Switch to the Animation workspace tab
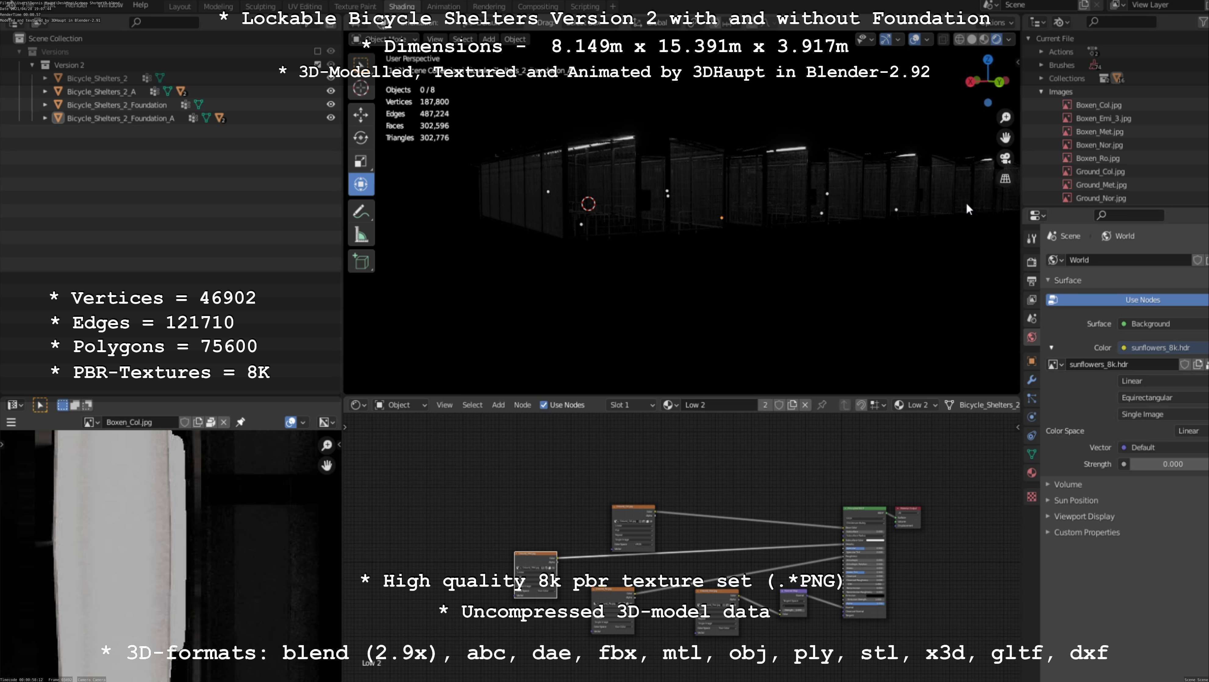The image size is (1209, 682). 443,7
